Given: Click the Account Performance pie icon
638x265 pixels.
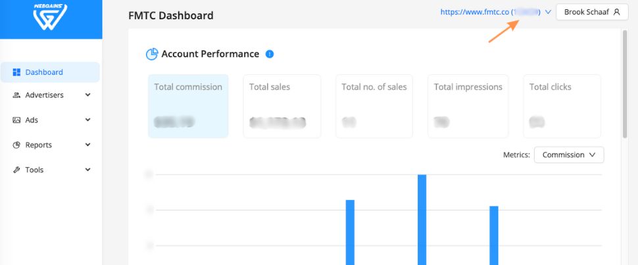Looking at the screenshot, I should [x=152, y=54].
